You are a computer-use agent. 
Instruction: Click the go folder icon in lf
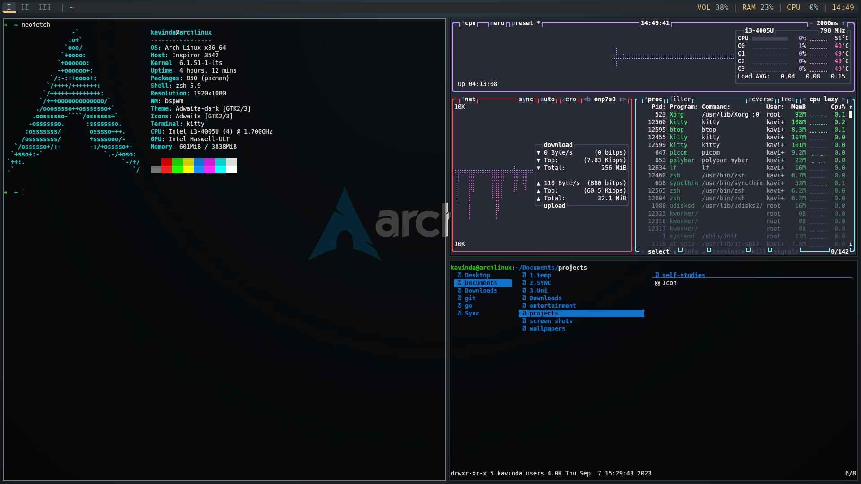[460, 306]
